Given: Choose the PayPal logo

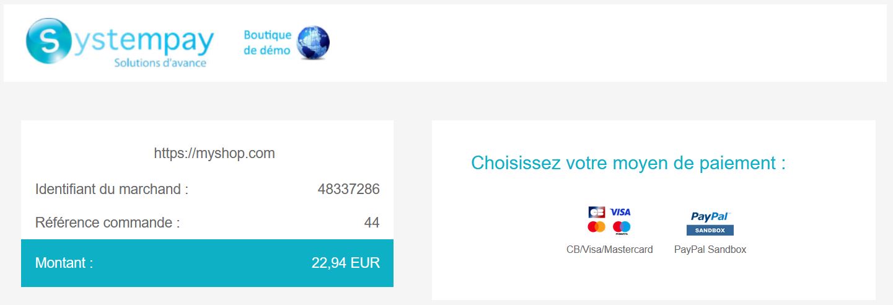Looking at the screenshot, I should pyautogui.click(x=710, y=216).
